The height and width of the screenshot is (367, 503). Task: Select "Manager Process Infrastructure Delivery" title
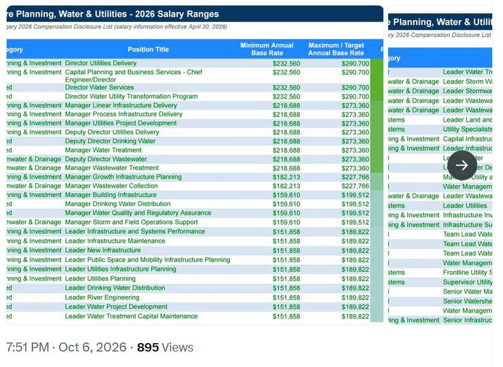tap(123, 114)
